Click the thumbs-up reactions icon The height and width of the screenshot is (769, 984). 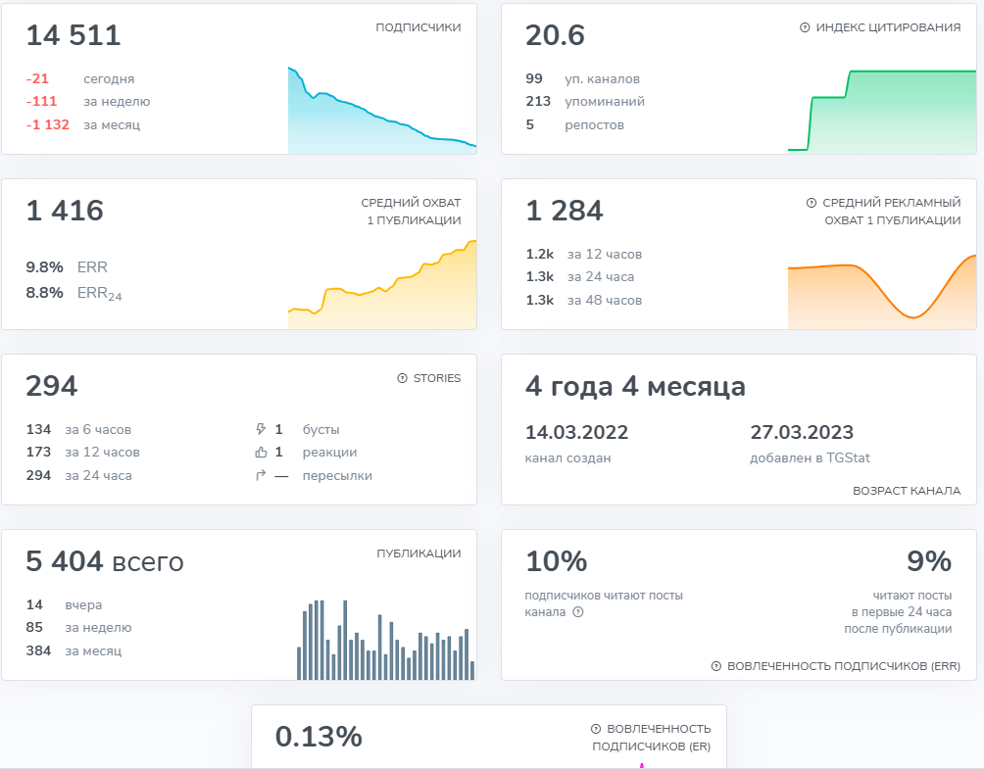click(261, 453)
